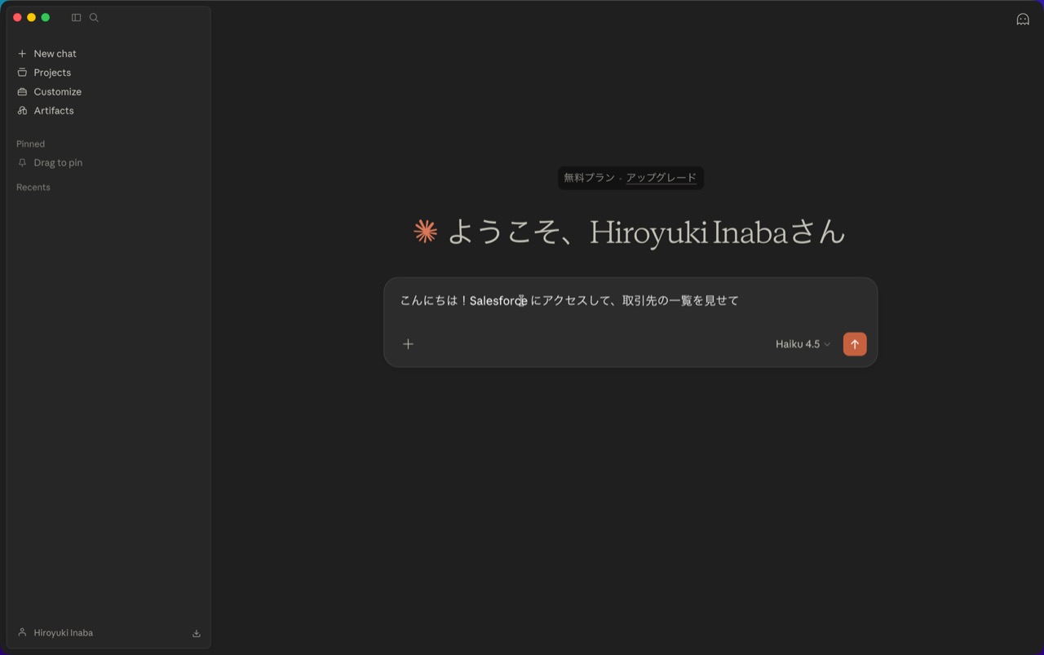Send the message with the orange arrow button
Viewport: 1044px width, 655px height.
(x=854, y=344)
